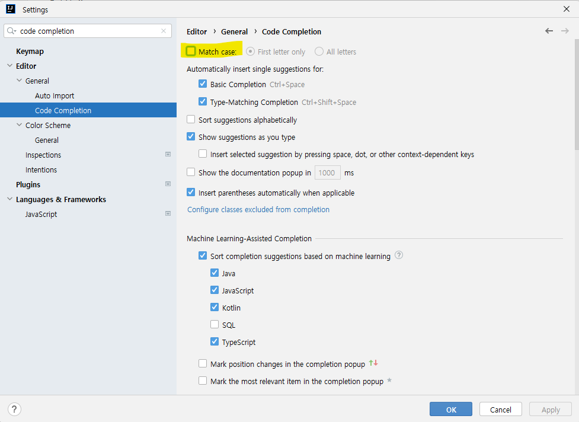Click the project-level settings icon next to JavaScript
Image resolution: width=579 pixels, height=422 pixels.
pos(168,213)
